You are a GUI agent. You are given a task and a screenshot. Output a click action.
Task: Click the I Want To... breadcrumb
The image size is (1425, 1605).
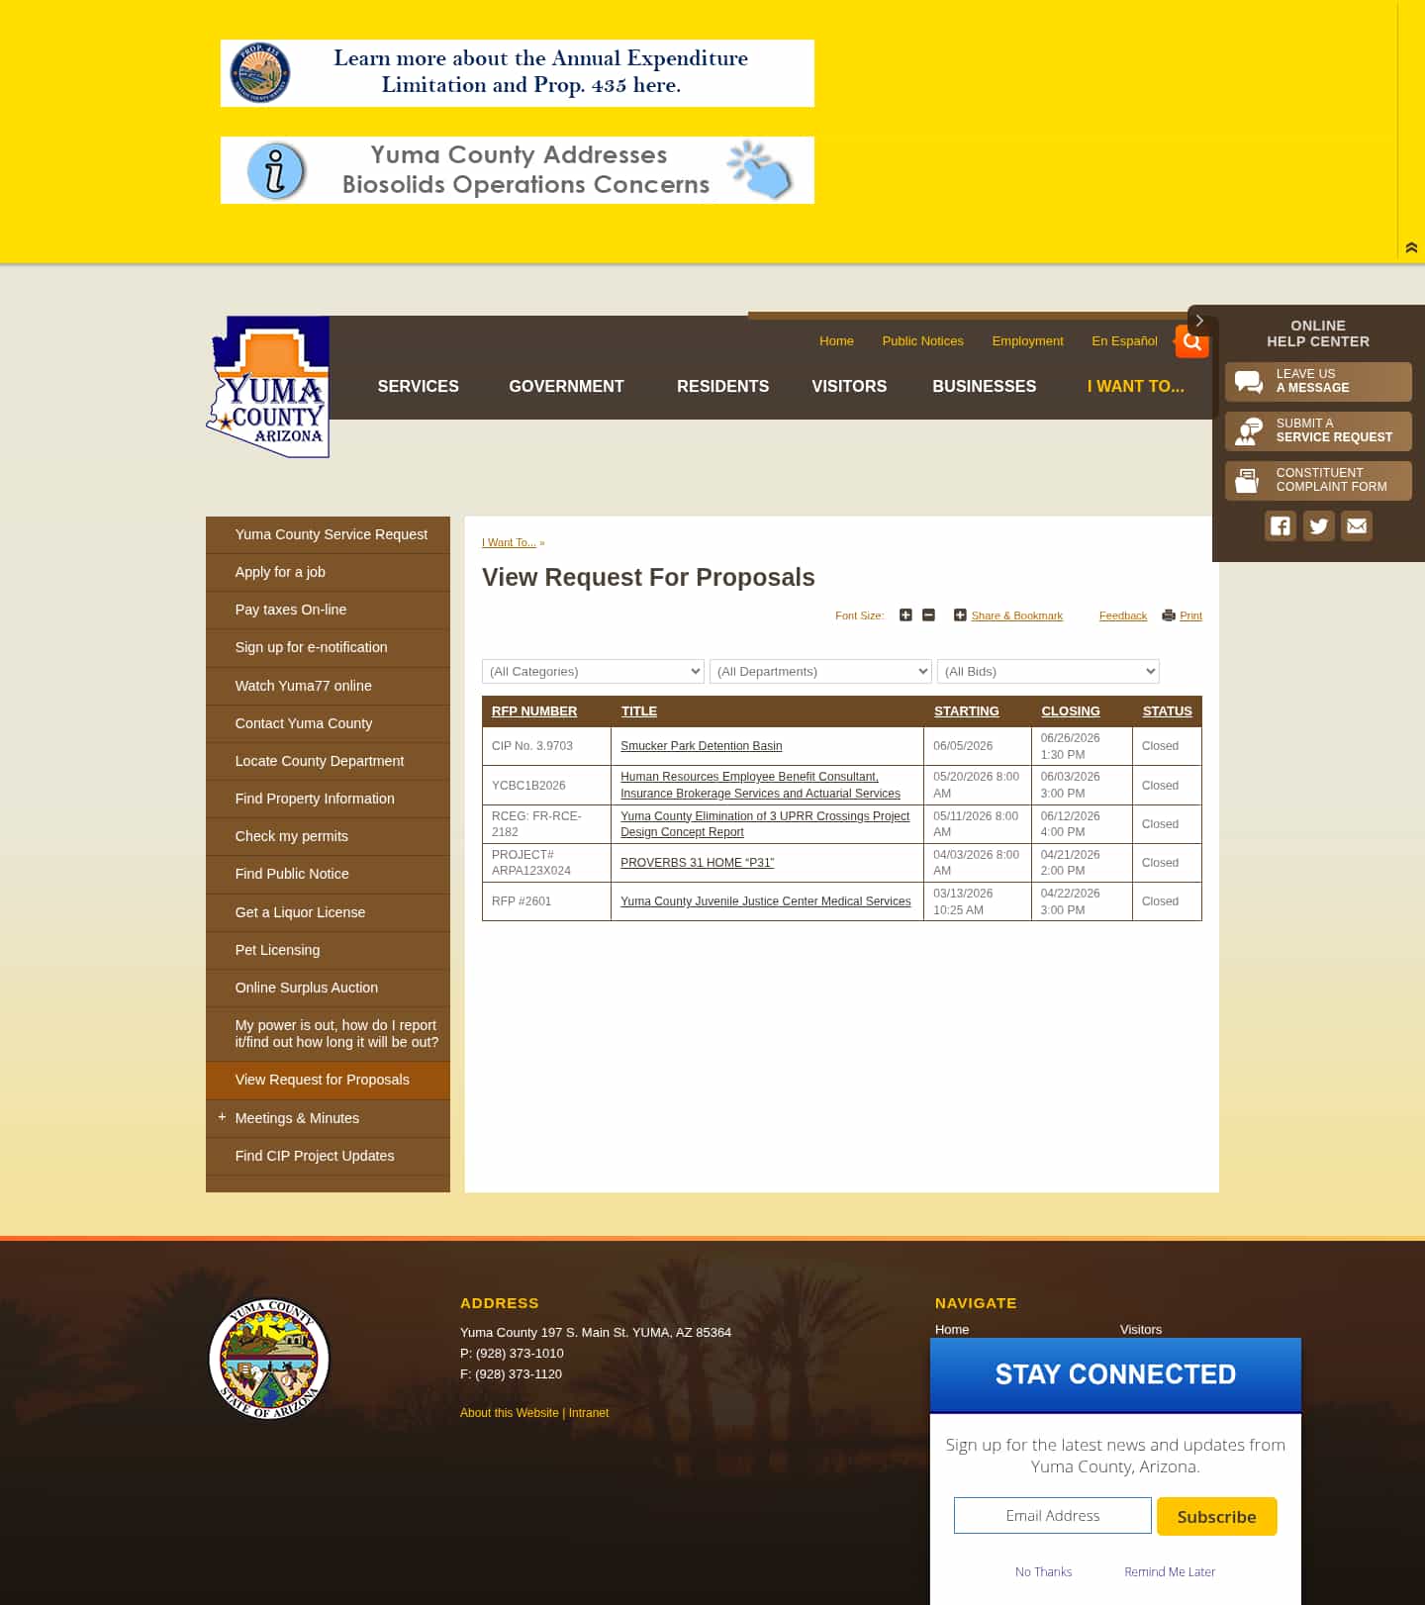(509, 542)
